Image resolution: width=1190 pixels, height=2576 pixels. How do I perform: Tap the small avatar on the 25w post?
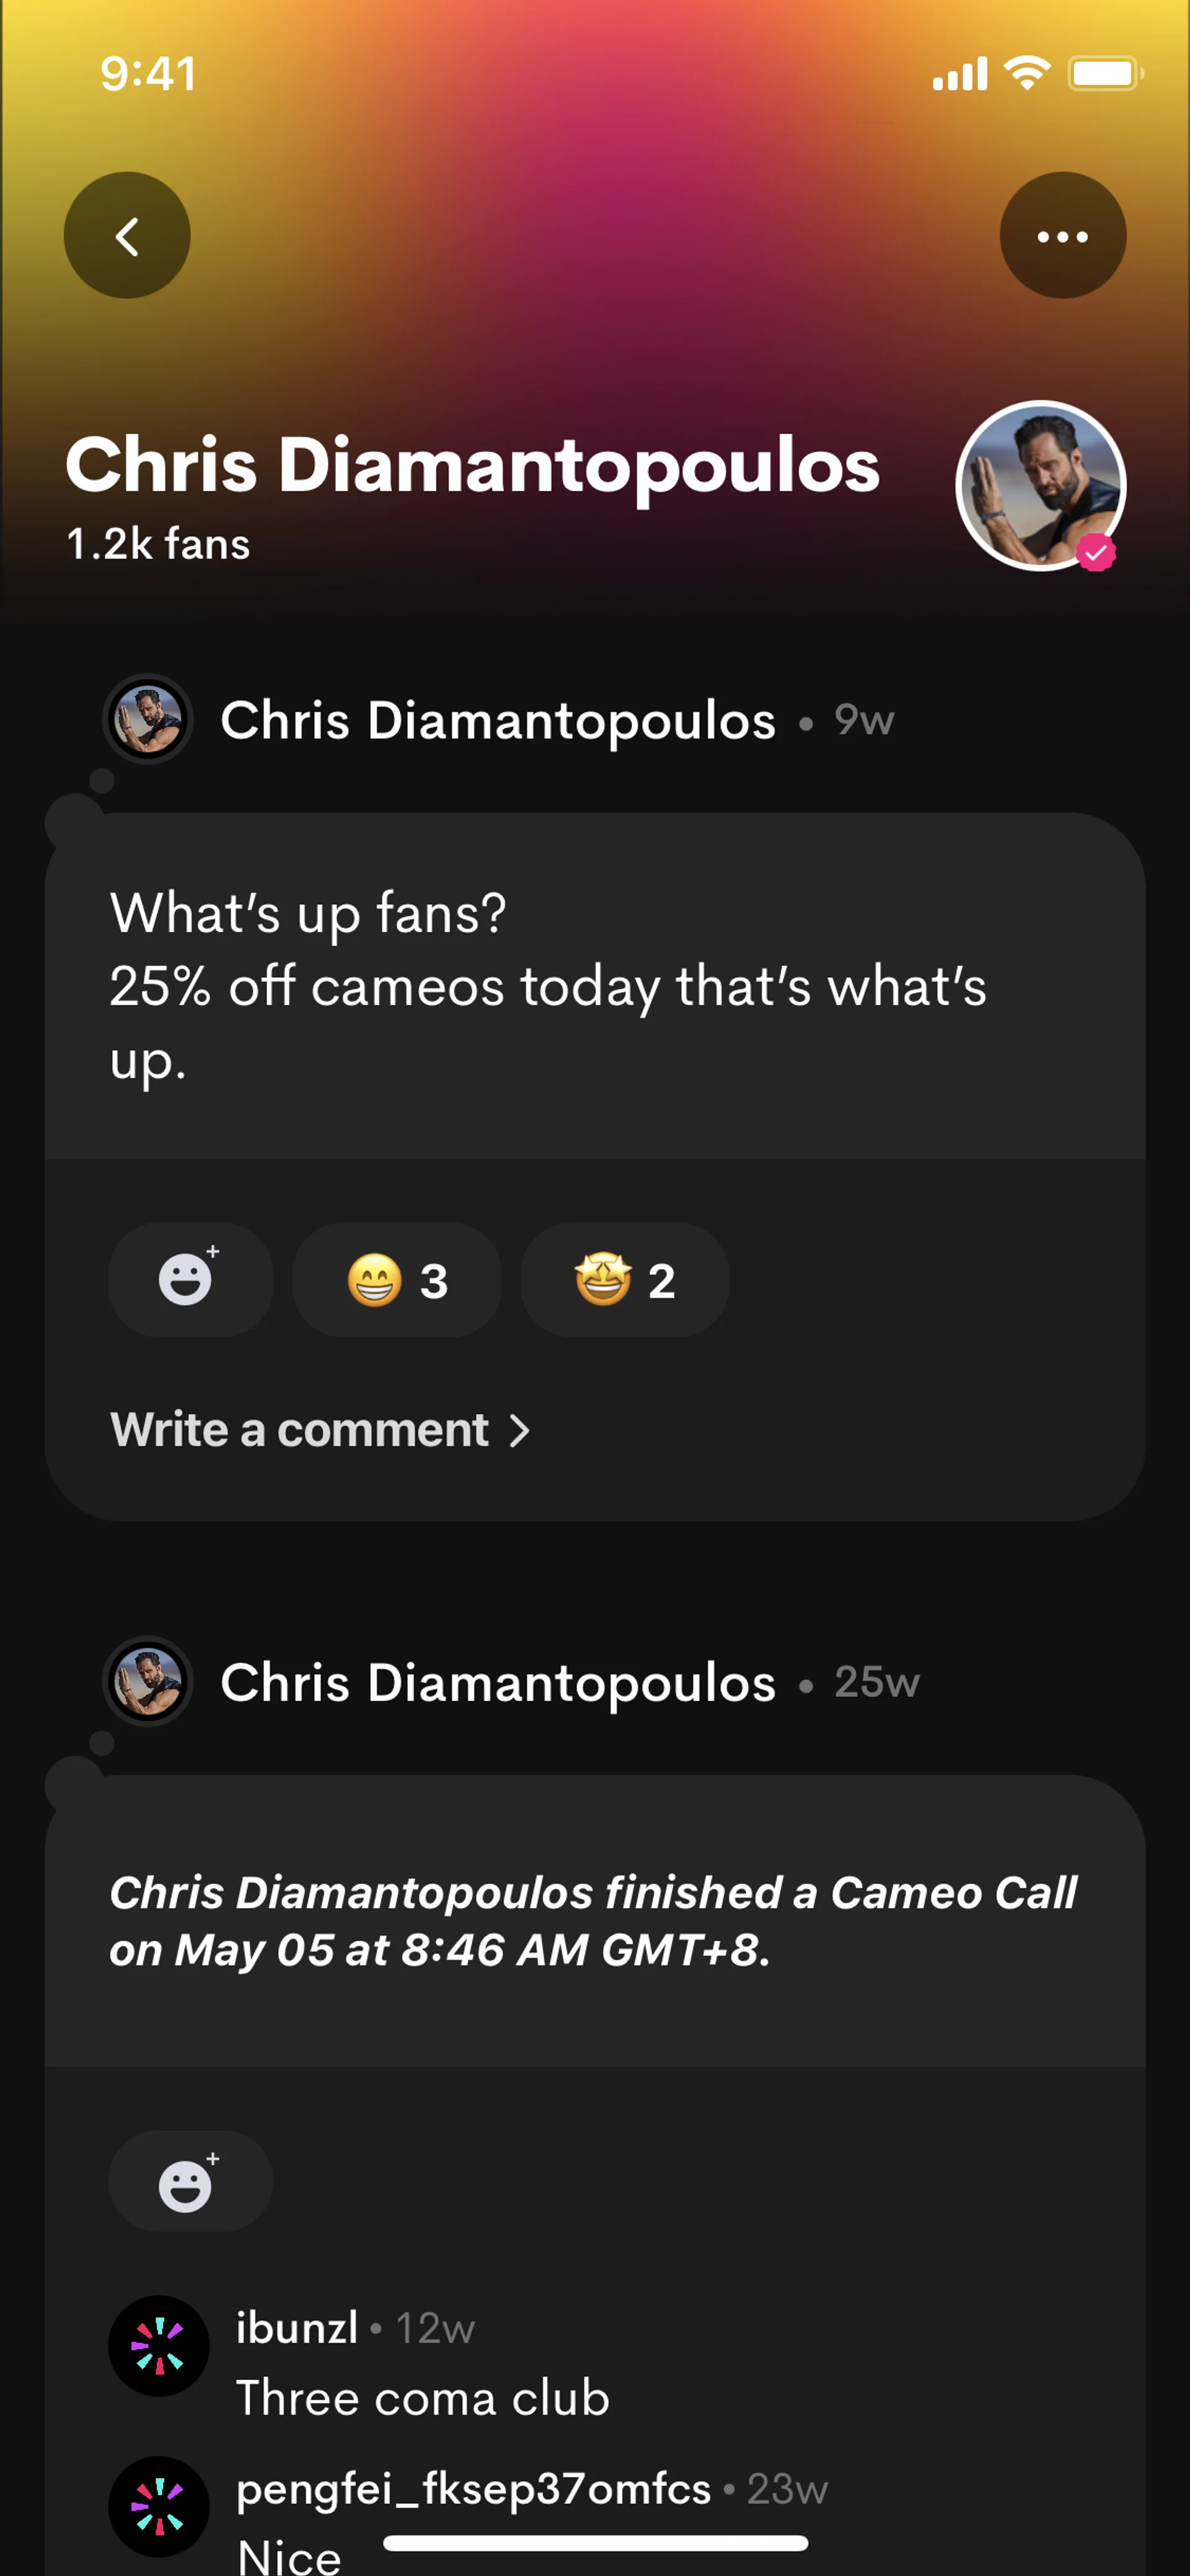coord(148,1682)
